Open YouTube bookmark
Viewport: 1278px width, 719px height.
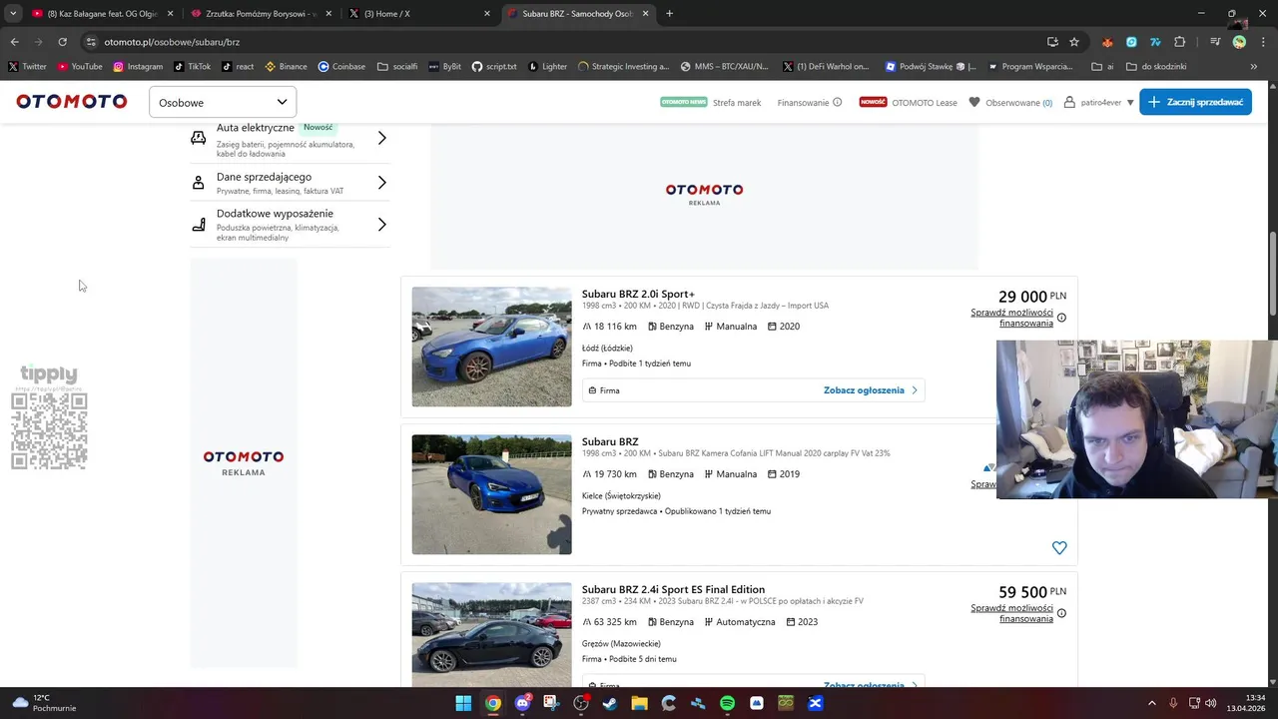tap(79, 67)
